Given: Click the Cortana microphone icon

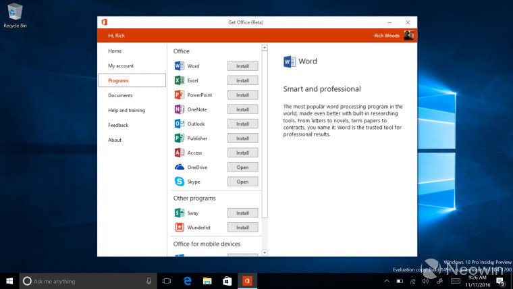Looking at the screenshot, I should pyautogui.click(x=149, y=281).
